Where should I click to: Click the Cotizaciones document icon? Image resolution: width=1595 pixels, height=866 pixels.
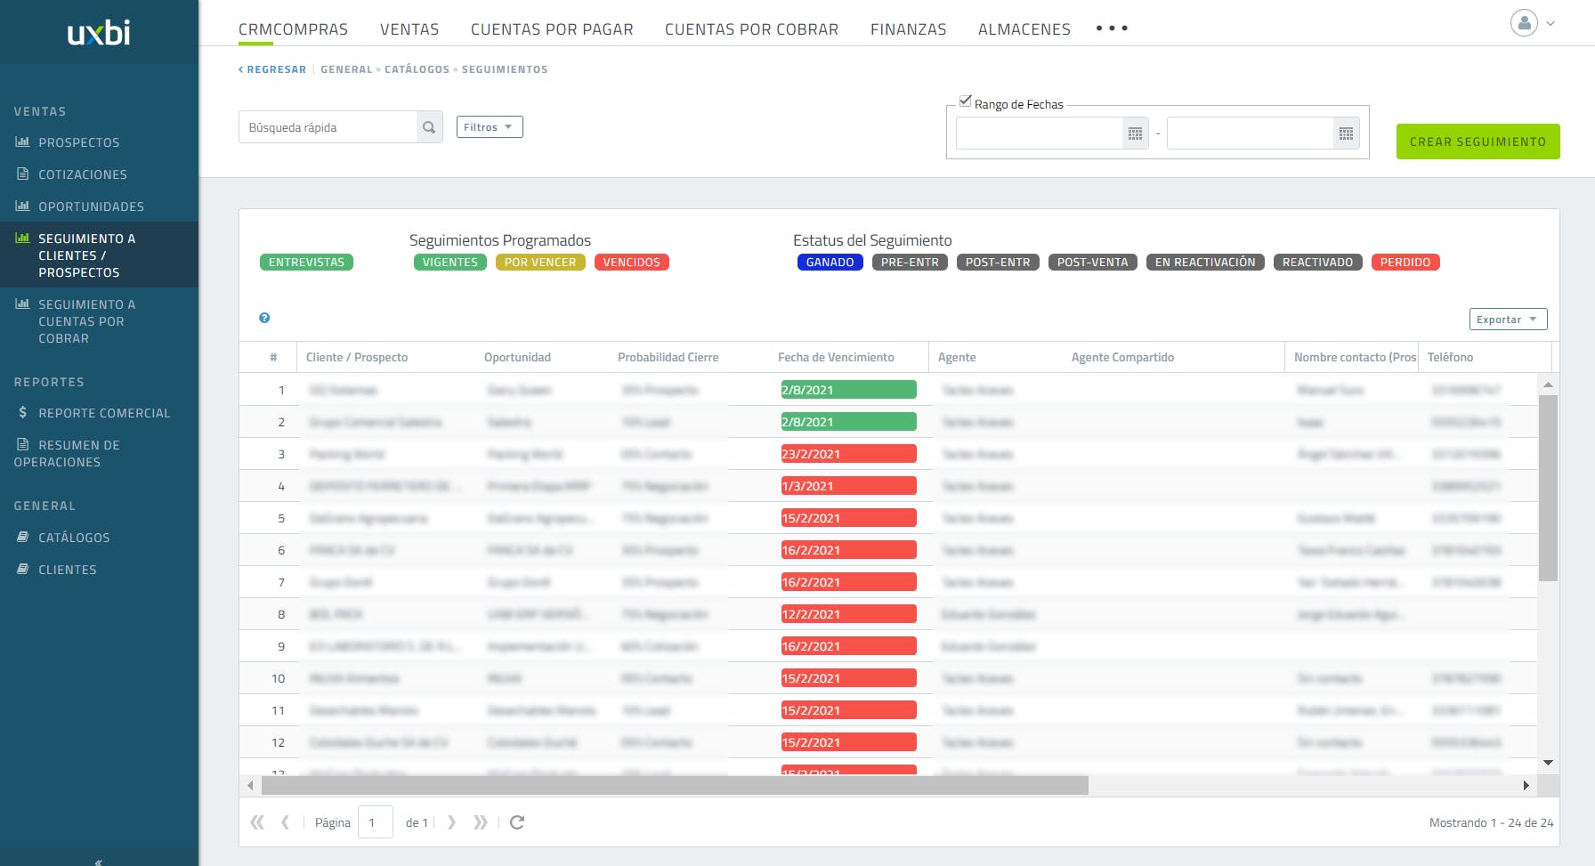23,174
